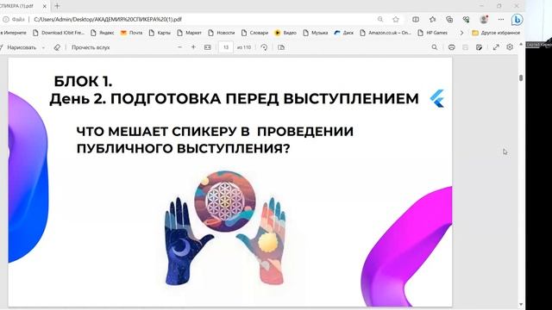Screen dimensions: 552x310
Task: Open the Новости bookmark
Action: [x=221, y=33]
